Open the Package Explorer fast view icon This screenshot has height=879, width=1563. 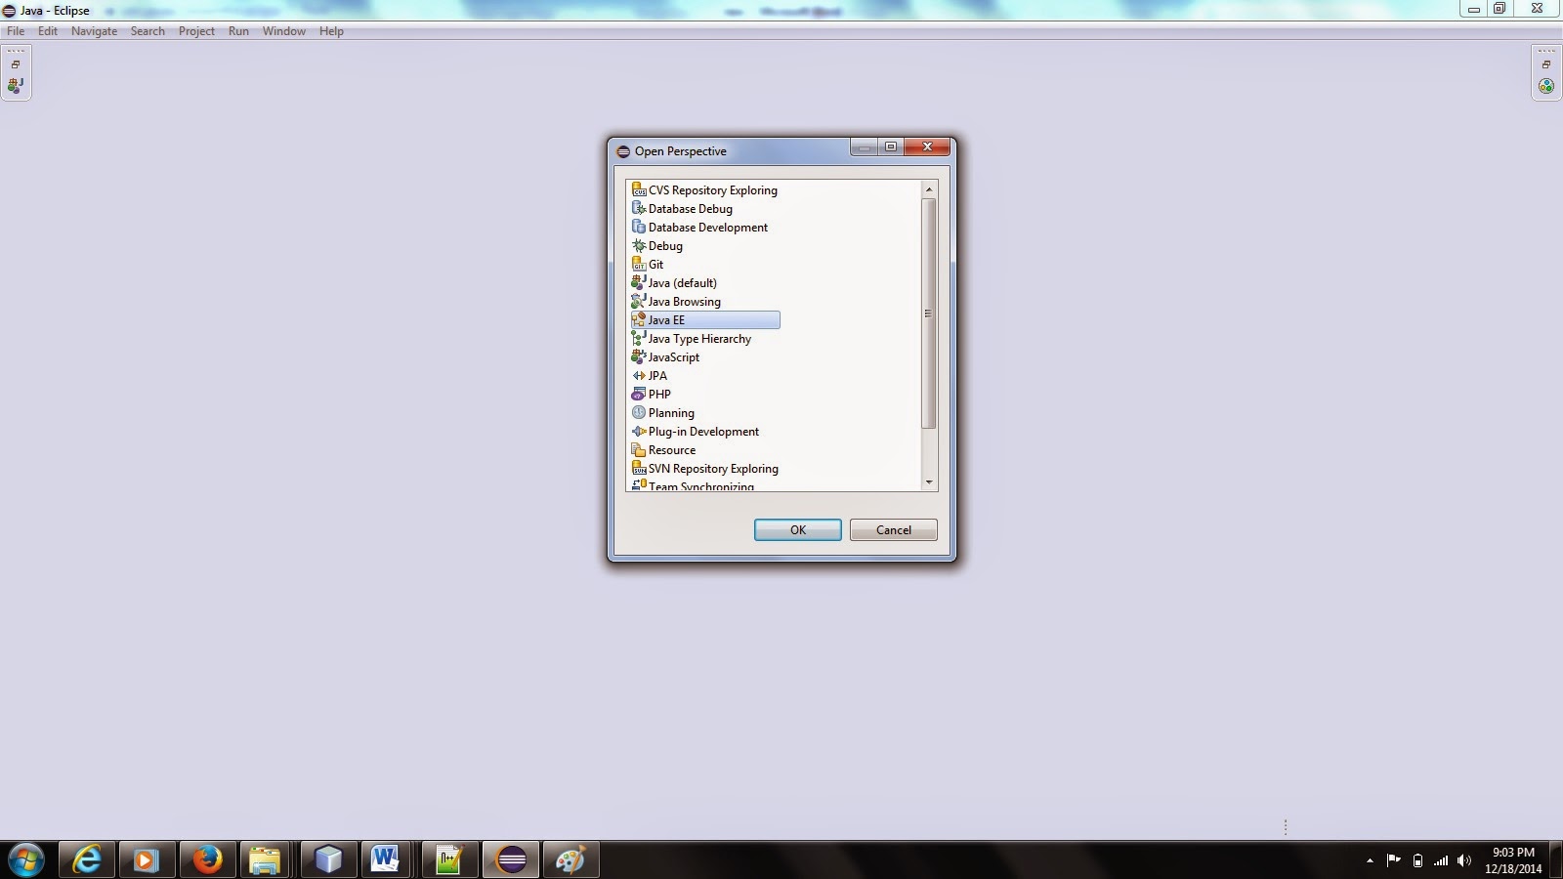click(16, 86)
